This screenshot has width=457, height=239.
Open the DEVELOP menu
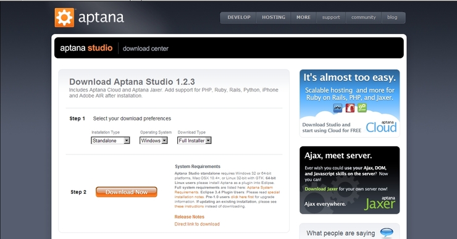point(239,17)
